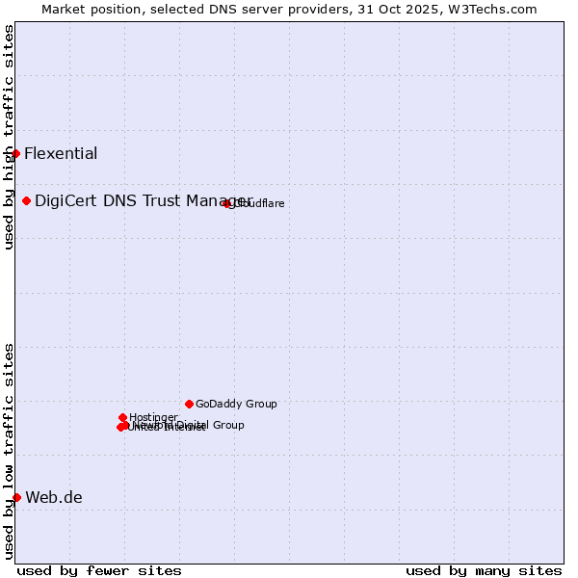The image size is (578, 578).
Task: Click the Hostinger label text
Action: [153, 417]
